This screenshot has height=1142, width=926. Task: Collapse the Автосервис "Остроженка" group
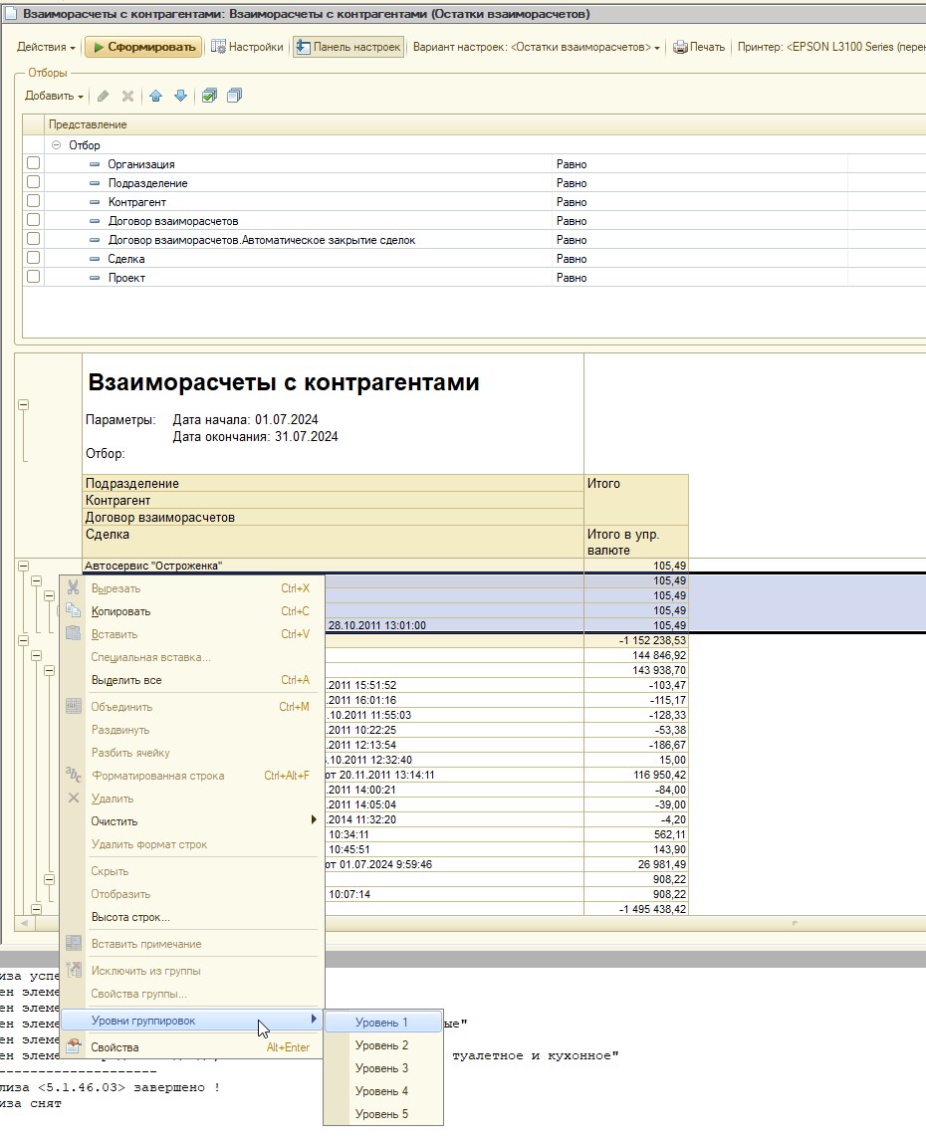pos(23,566)
